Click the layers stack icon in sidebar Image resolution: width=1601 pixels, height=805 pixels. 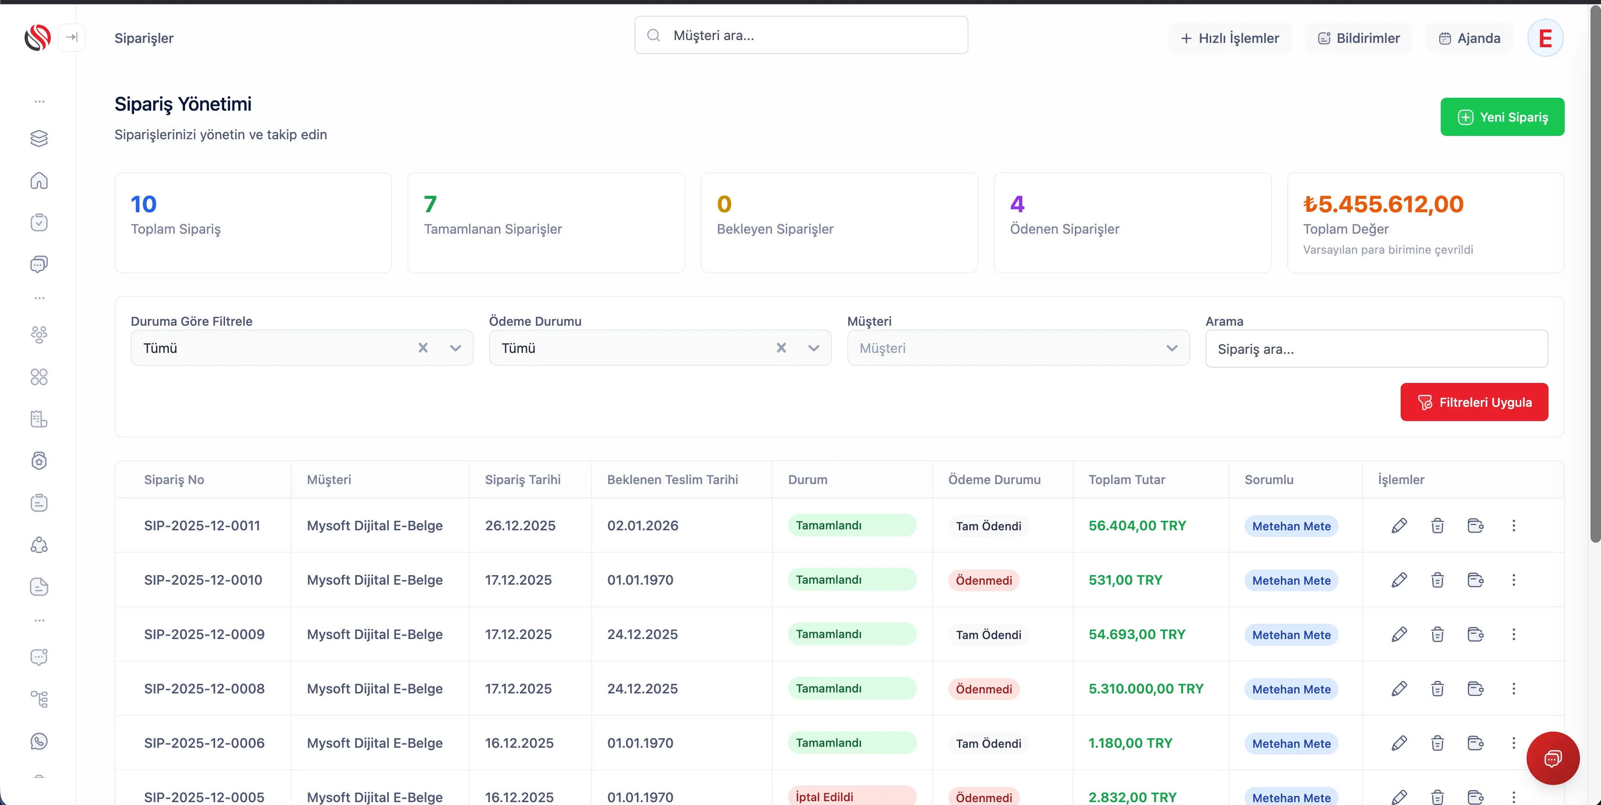pyautogui.click(x=39, y=138)
